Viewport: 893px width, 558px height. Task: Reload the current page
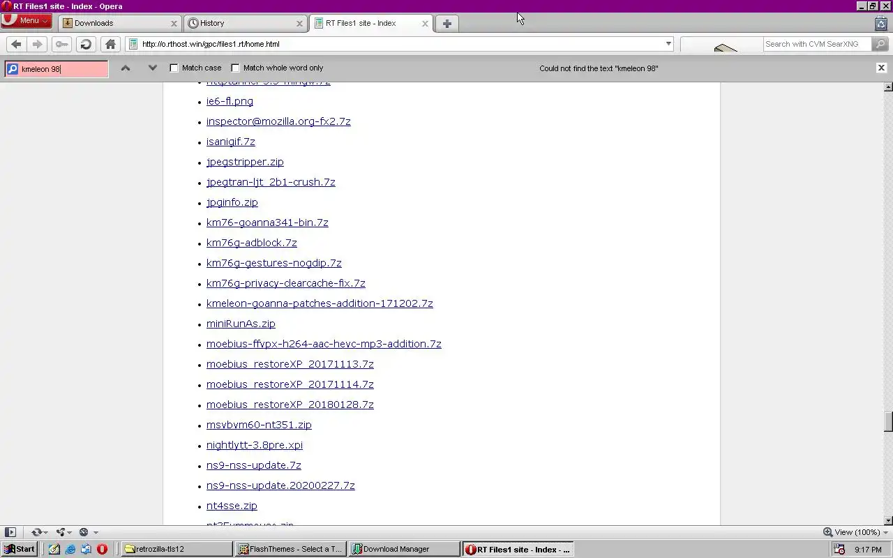(86, 44)
